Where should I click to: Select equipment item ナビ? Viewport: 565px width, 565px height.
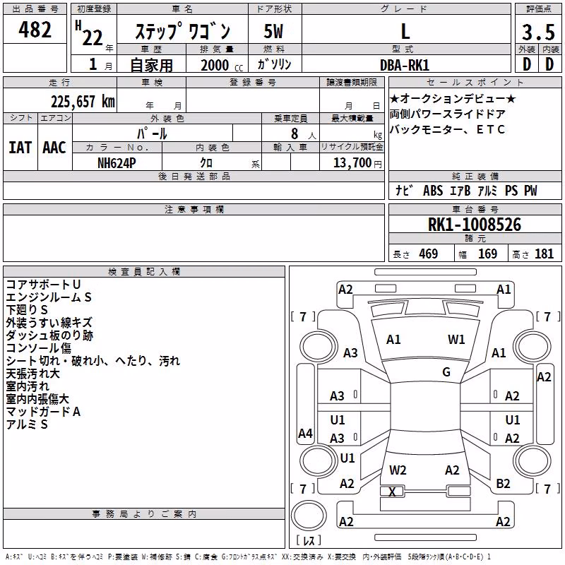[x=404, y=190]
